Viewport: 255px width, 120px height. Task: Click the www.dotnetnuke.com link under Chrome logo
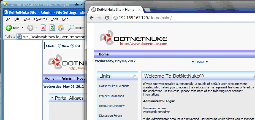[x=143, y=44]
